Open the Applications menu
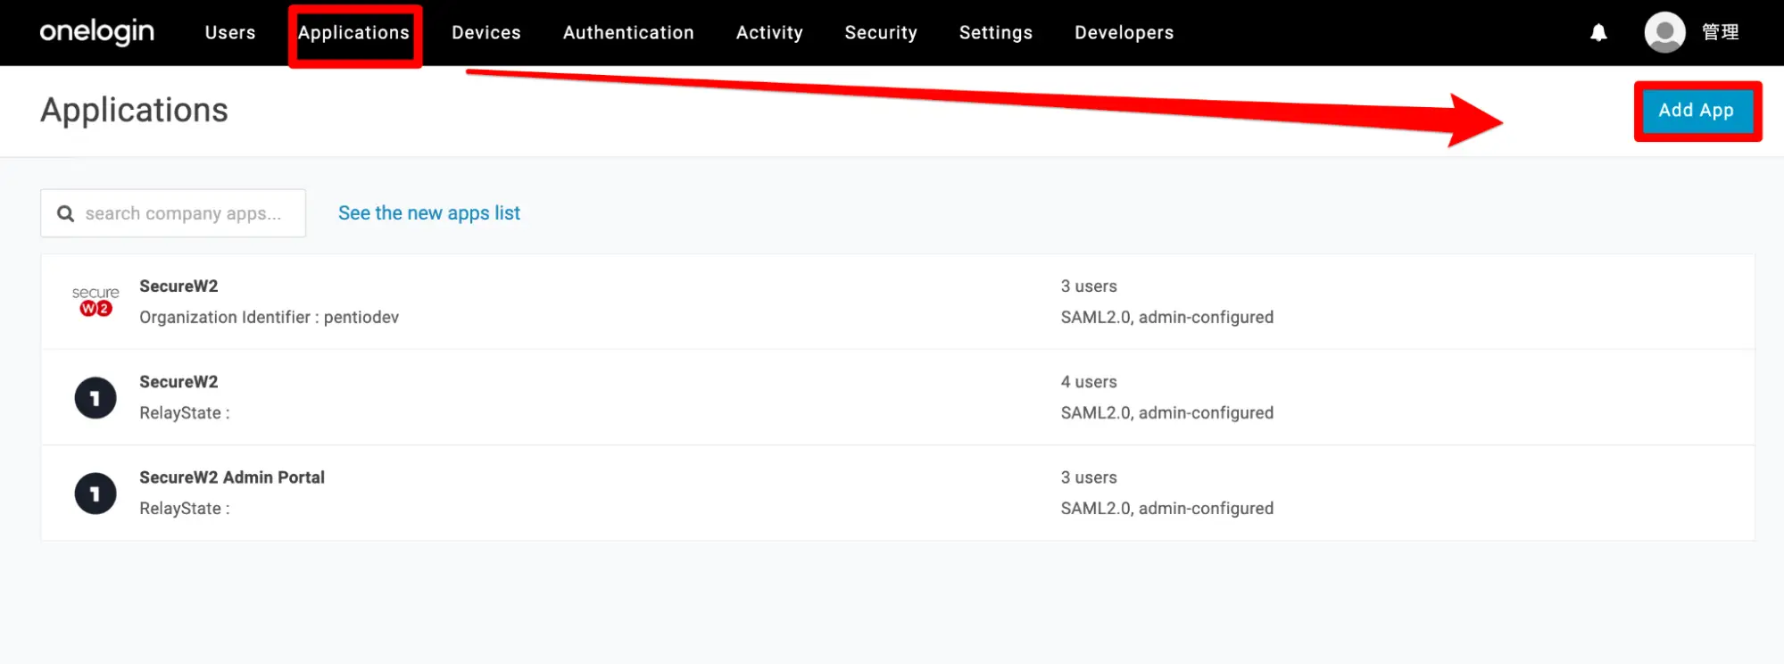The width and height of the screenshot is (1784, 664). click(x=353, y=33)
